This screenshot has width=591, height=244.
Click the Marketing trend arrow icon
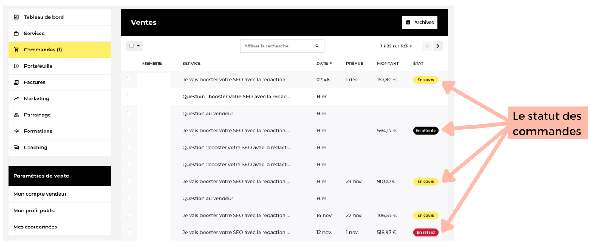(17, 98)
